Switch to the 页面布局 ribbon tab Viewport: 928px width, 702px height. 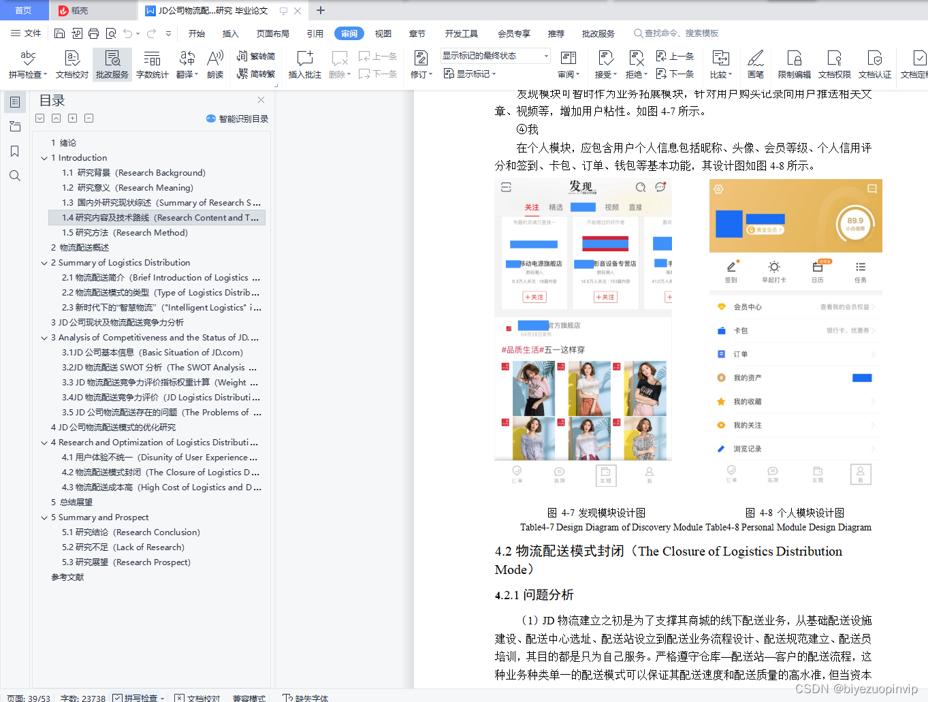point(272,33)
